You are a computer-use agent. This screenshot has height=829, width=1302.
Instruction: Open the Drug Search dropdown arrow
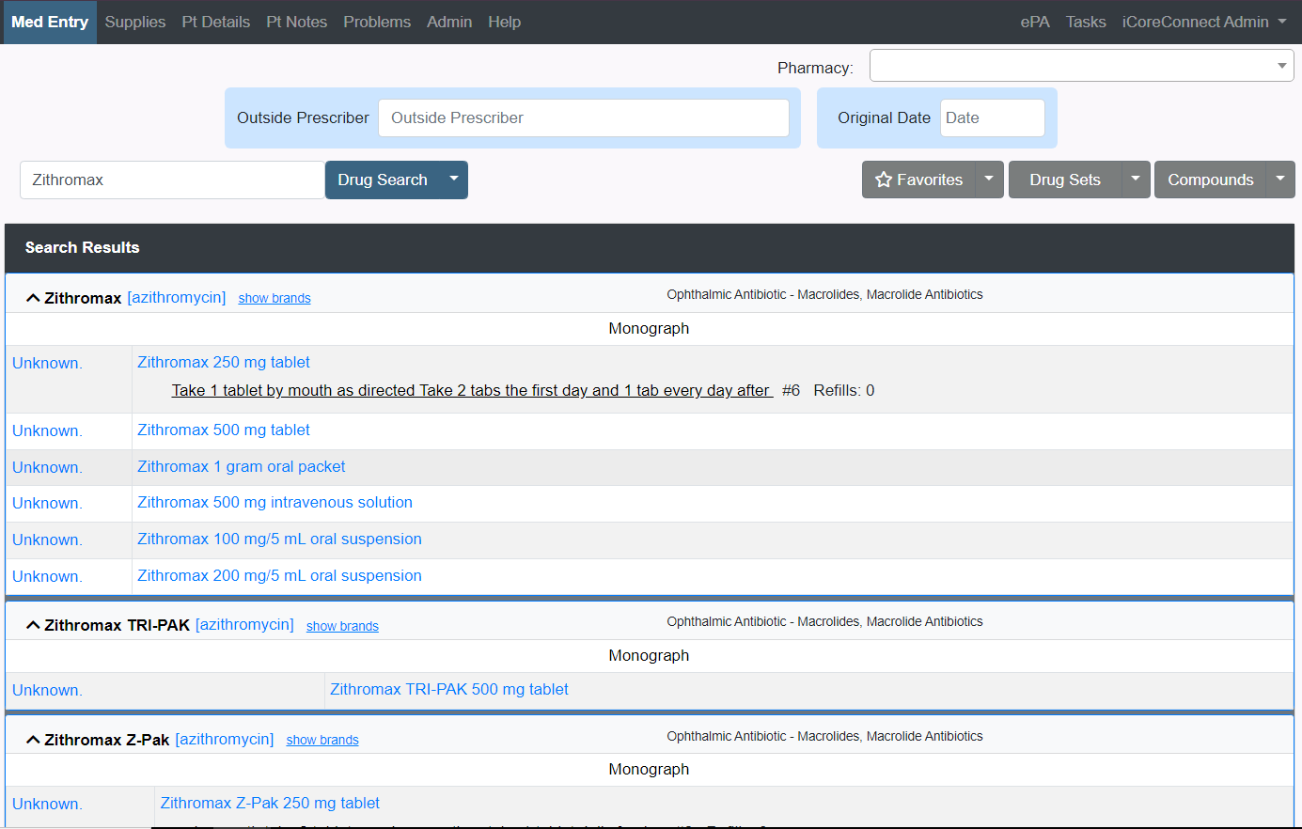tap(454, 180)
